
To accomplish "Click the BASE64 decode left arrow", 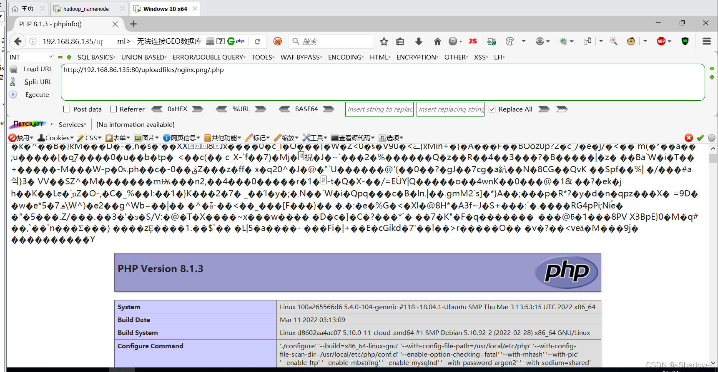I will point(285,109).
